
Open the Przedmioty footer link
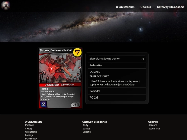(x=31, y=139)
